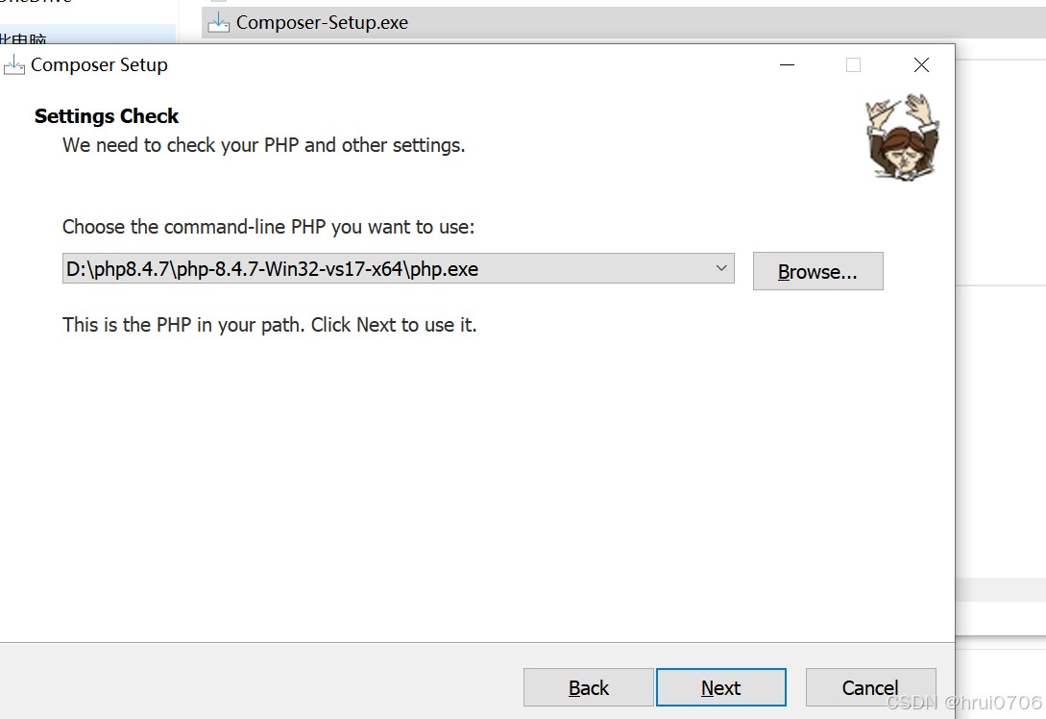Click 'This is the PHP in your path' message

(270, 325)
